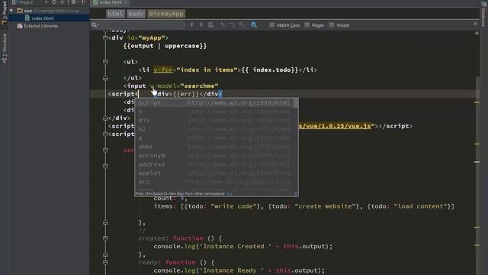This screenshot has width=488, height=275.
Task: Choose 'abbr' from autocomplete list
Action: [x=215, y=147]
